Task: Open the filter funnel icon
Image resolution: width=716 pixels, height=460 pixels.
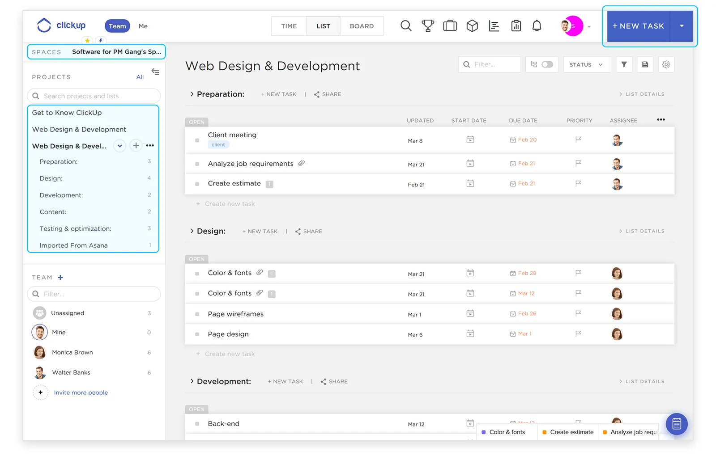Action: 624,64
